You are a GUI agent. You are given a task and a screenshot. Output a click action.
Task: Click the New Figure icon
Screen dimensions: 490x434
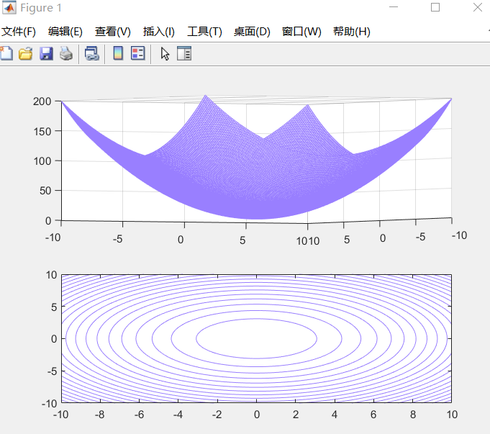coord(6,53)
